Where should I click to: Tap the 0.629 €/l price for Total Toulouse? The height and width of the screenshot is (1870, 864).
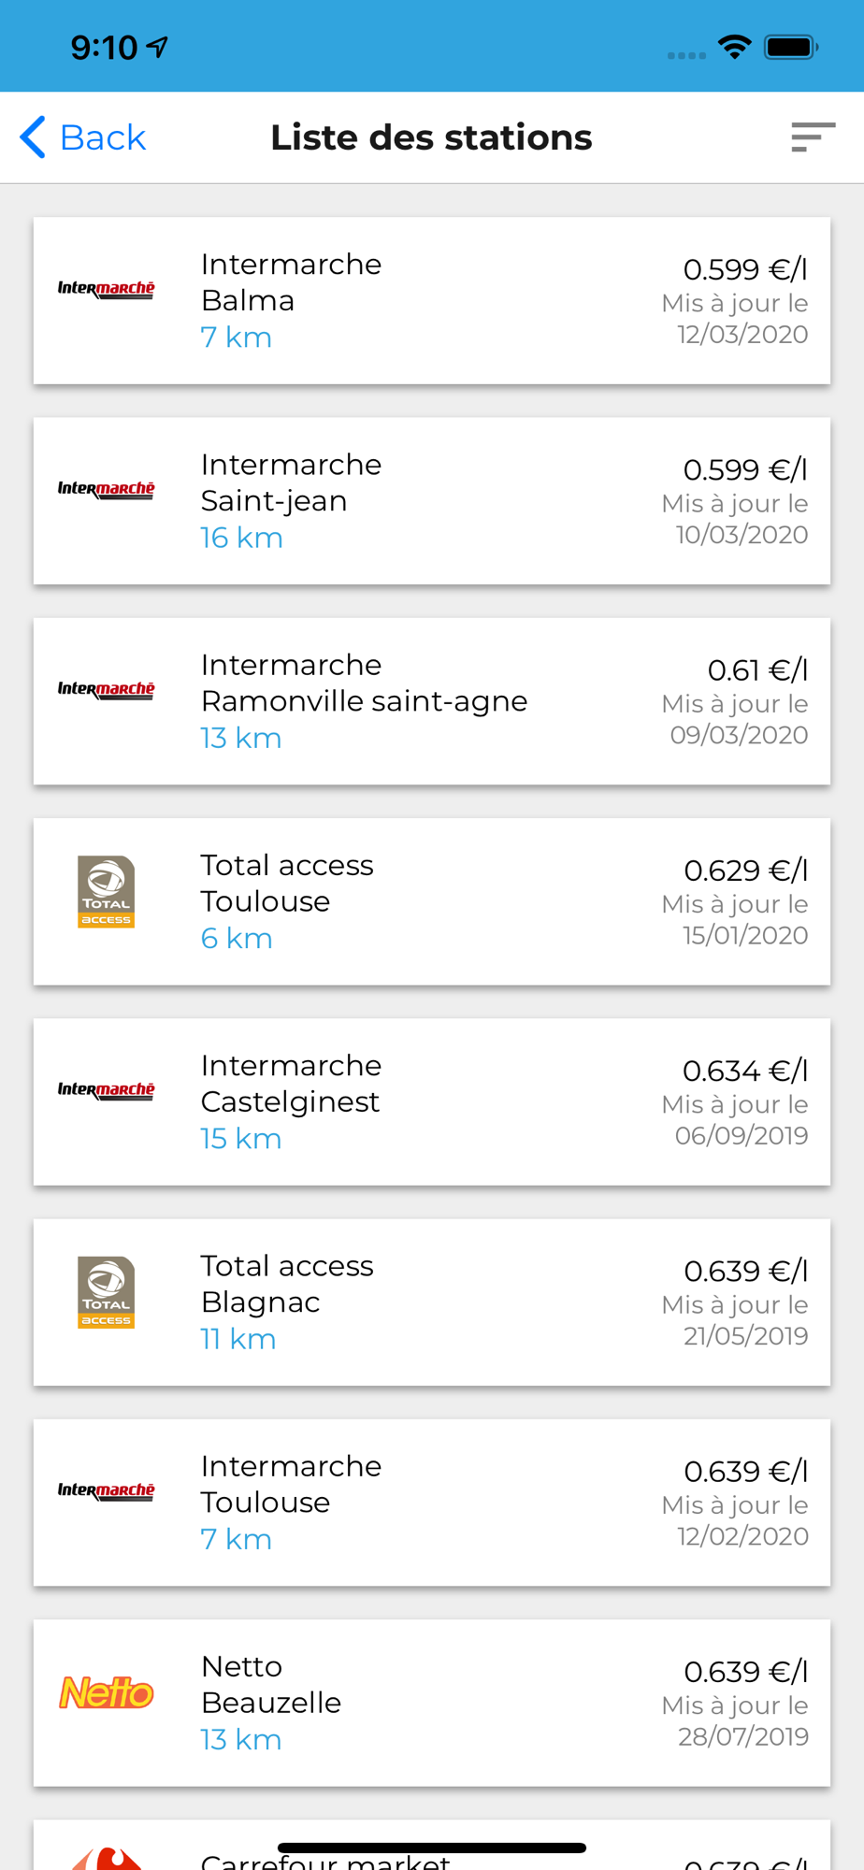(745, 870)
